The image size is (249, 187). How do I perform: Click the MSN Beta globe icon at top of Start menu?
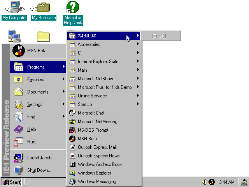tap(19, 51)
